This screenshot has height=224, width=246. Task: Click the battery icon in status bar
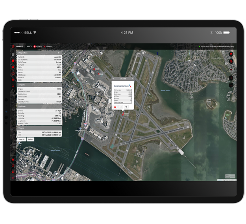[227, 33]
